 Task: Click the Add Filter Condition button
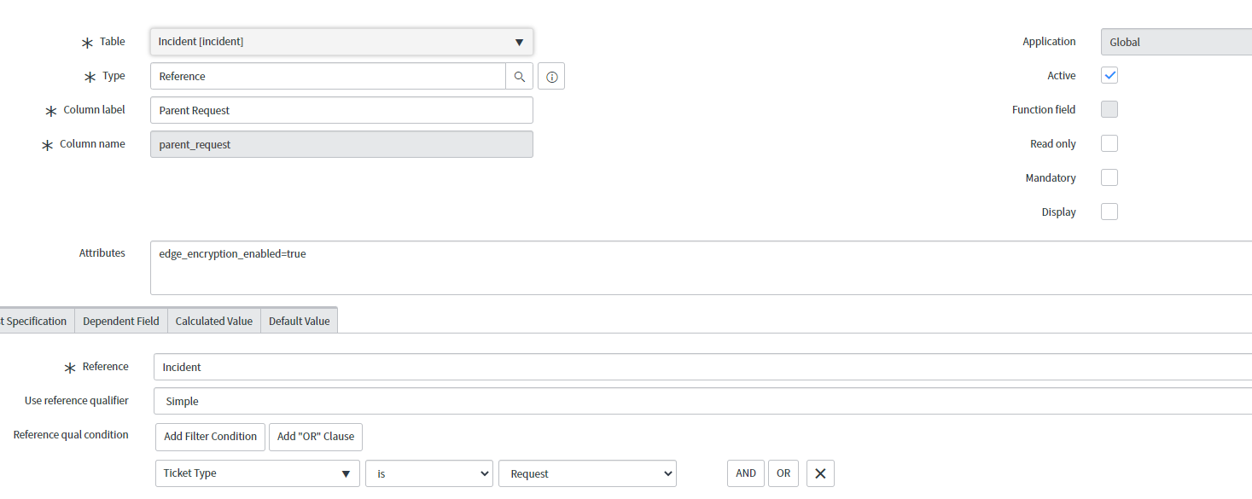point(210,437)
